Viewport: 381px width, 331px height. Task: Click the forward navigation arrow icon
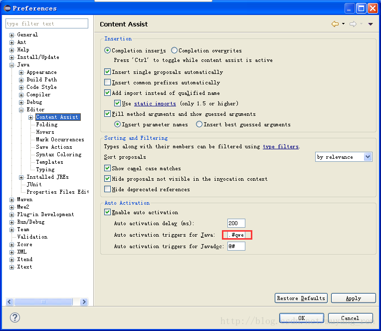pyautogui.click(x=353, y=24)
